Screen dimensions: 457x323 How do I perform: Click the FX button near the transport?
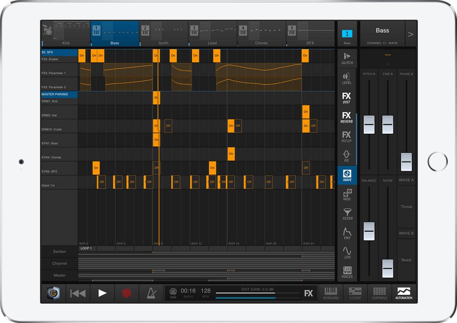pos(309,293)
